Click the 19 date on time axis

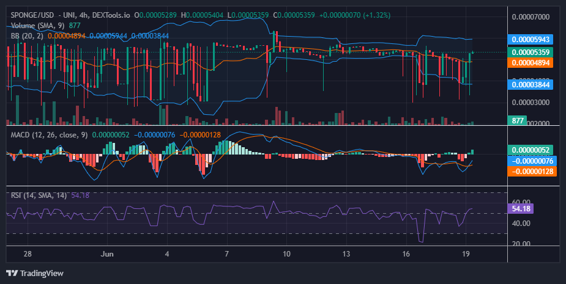(x=466, y=254)
